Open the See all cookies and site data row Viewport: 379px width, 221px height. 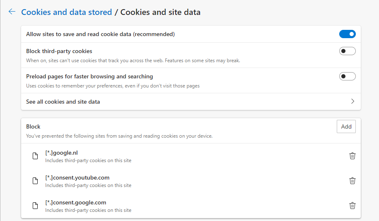coord(63,102)
